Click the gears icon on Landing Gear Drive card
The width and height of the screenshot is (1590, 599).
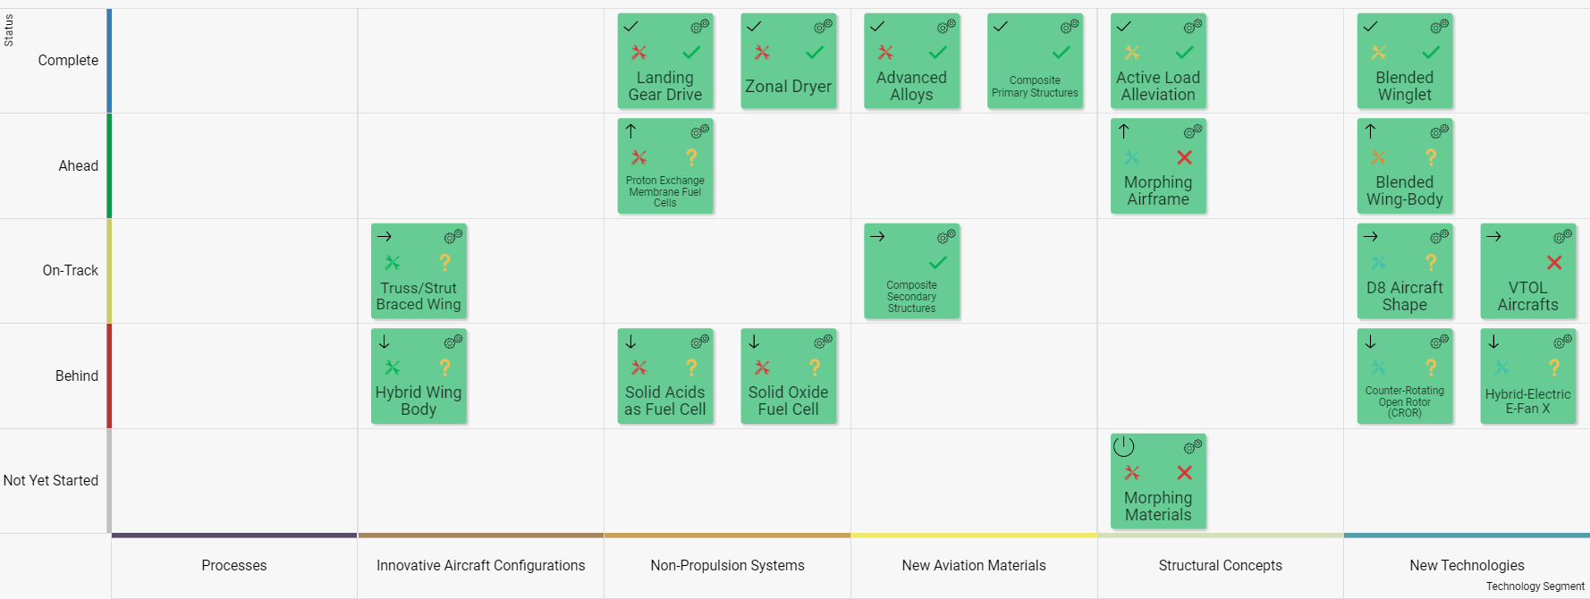pyautogui.click(x=699, y=27)
